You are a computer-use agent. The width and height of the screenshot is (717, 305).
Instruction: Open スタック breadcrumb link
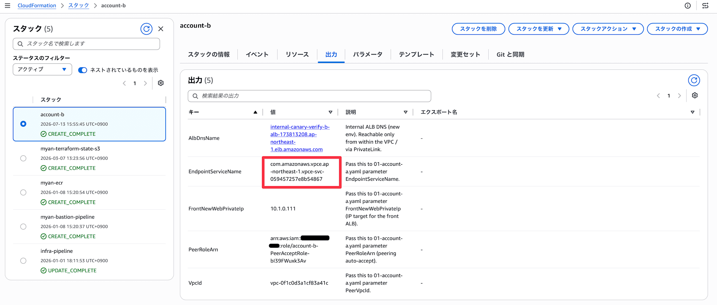coord(79,5)
